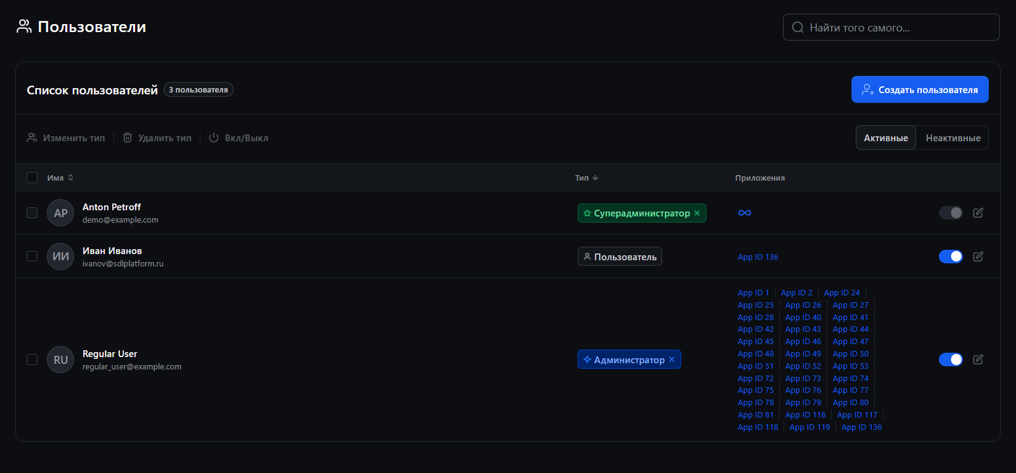Screen dimensions: 1016x473
Task: Open App ID 1 link
Action: pos(753,293)
